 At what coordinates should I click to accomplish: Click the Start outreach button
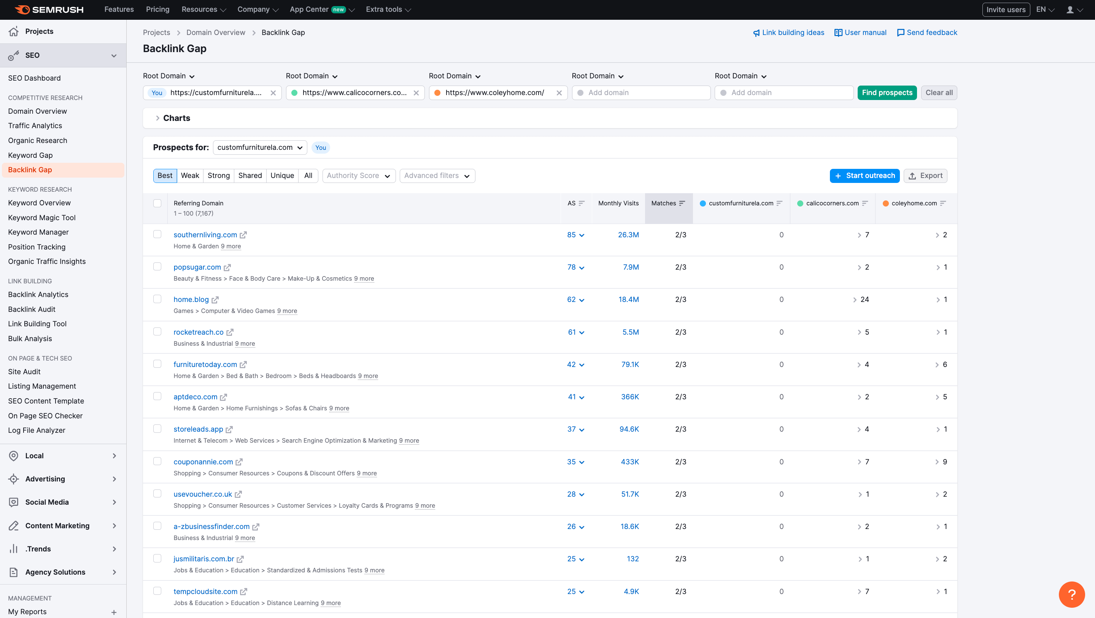[864, 176]
